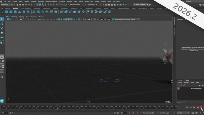Open the No Anim Layer dropdown
The height and width of the screenshot is (115, 204).
pos(163,113)
